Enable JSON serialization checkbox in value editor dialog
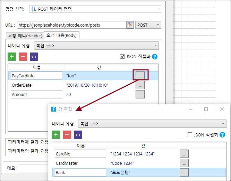Screen dimensions: 231x181 click(x=190, y=135)
